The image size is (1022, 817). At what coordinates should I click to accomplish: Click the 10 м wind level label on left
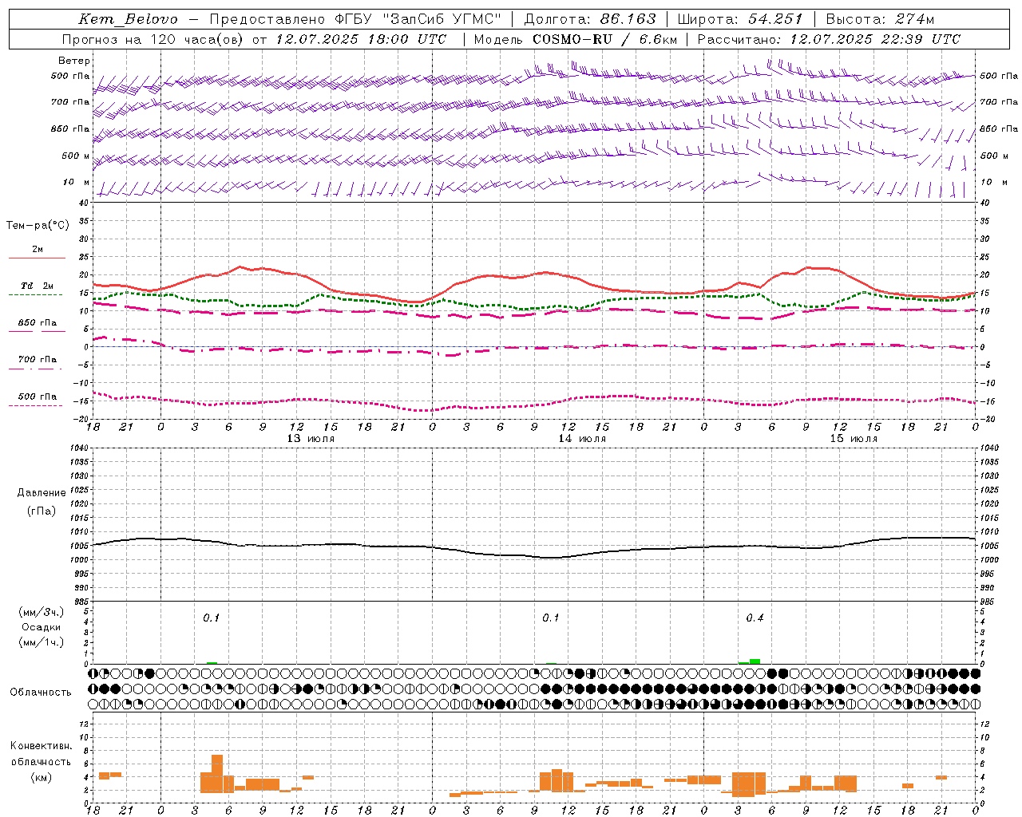click(x=77, y=182)
